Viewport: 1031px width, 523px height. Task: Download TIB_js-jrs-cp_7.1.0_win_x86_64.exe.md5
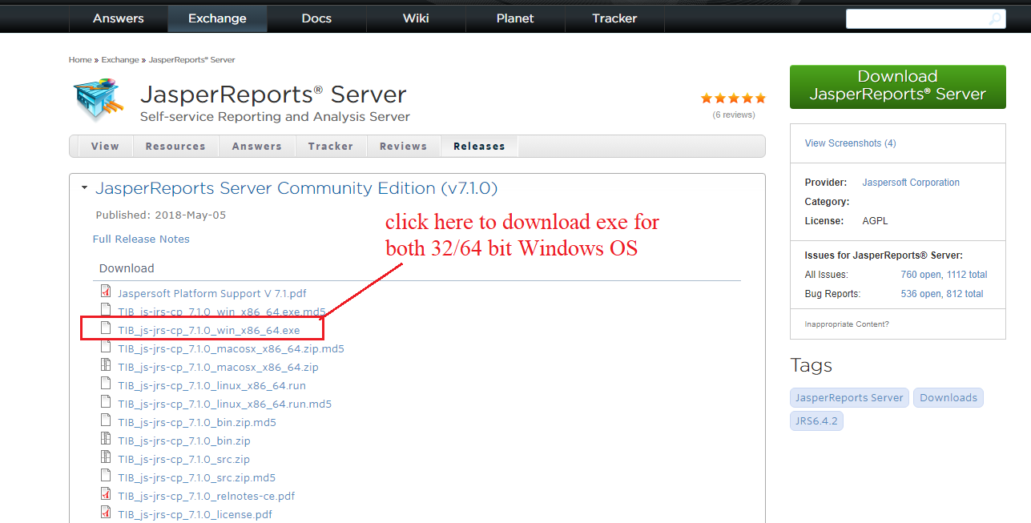[x=222, y=312]
